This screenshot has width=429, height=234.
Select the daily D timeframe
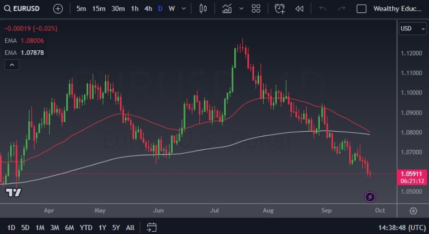tap(160, 8)
